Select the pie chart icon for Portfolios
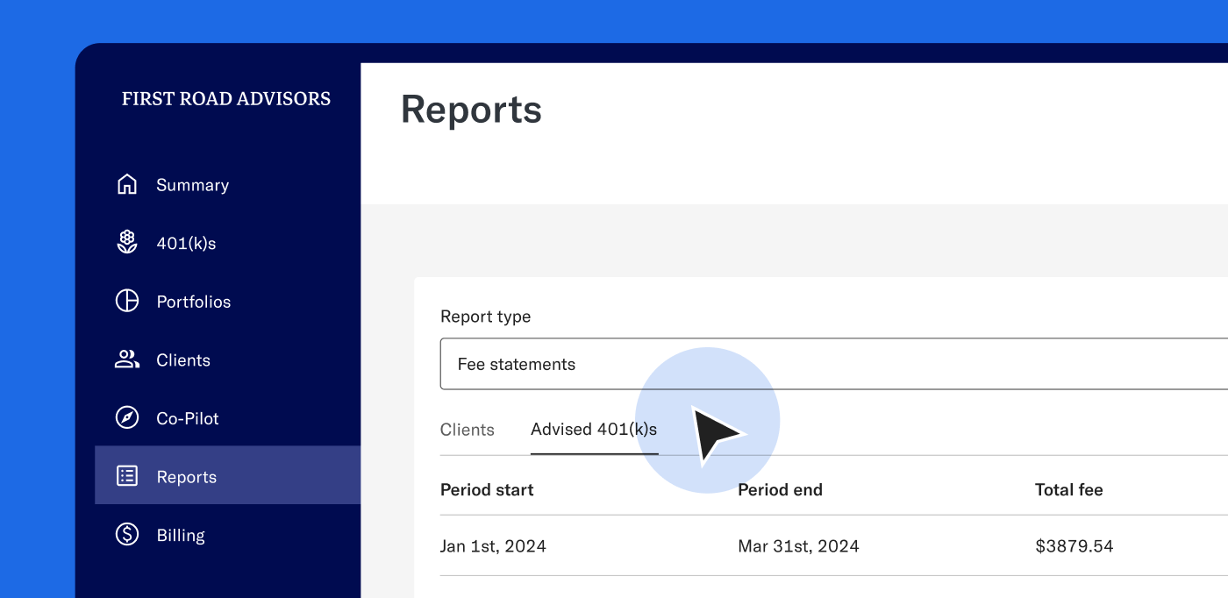The width and height of the screenshot is (1228, 598). (127, 301)
